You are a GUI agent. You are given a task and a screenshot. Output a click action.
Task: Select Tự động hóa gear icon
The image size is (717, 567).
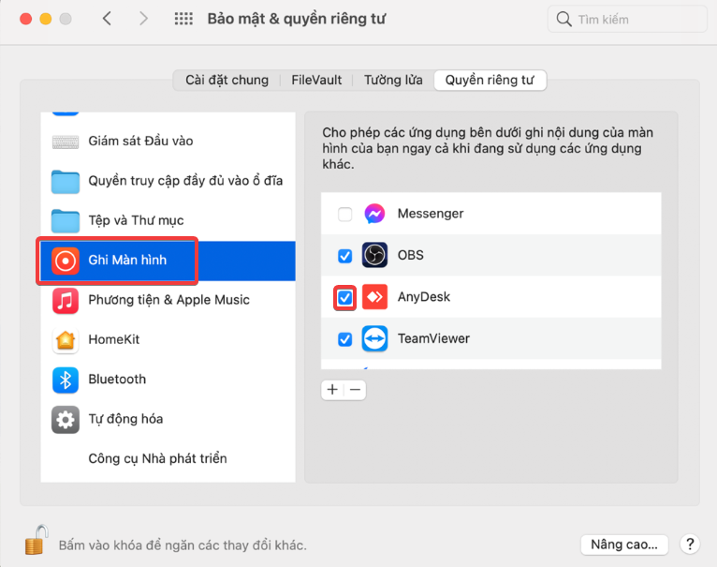tap(66, 419)
